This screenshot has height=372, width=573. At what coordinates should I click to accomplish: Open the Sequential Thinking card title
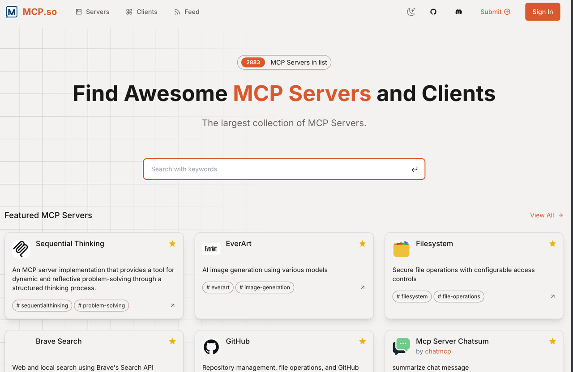70,244
